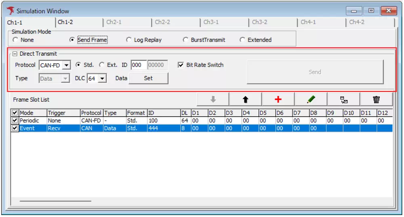Choose Log Replay simulation mode
404x217 pixels.
(x=129, y=40)
